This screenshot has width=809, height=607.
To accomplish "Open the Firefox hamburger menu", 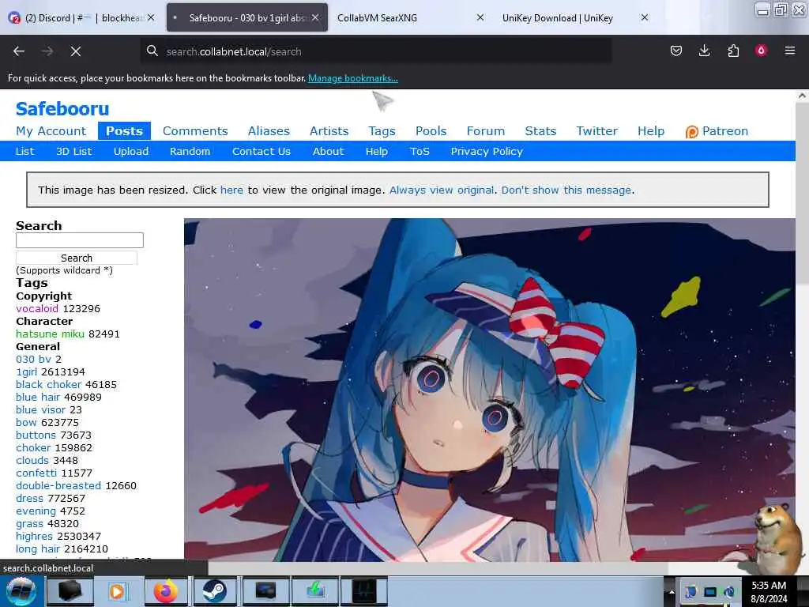I will click(789, 51).
